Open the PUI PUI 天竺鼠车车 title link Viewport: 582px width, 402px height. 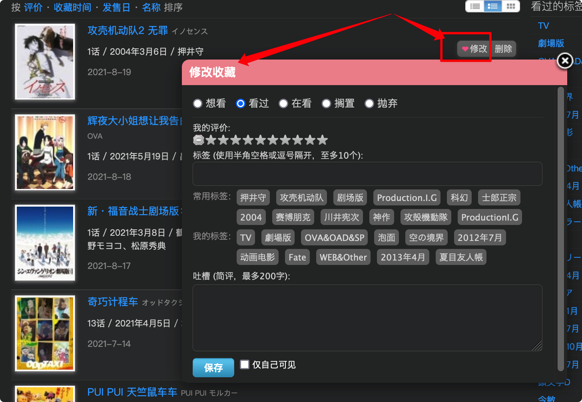[x=132, y=392]
